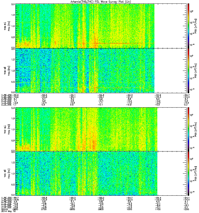This screenshot has width=199, height=213.
Task: Click the 0600 time tick label
Action: pos(15,209)
